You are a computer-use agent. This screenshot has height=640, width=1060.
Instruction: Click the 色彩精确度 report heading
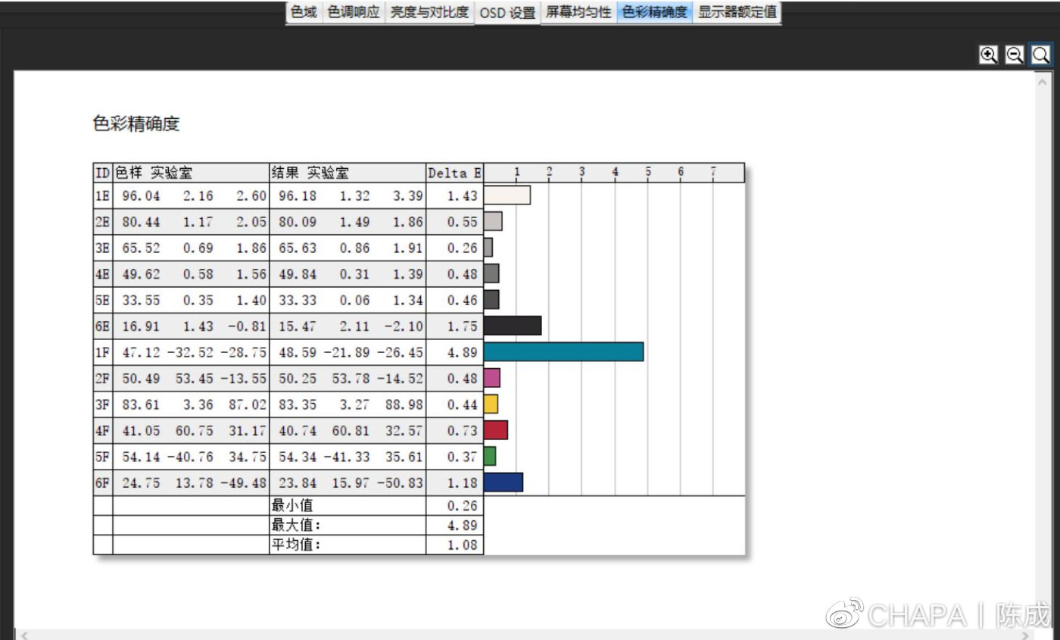tap(136, 124)
